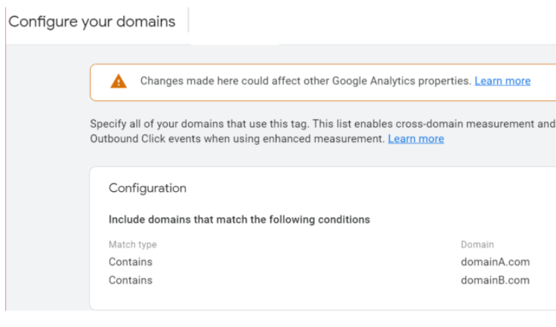The height and width of the screenshot is (327, 556).
Task: Click the vertical divider beside the page title
Action: coord(188,21)
